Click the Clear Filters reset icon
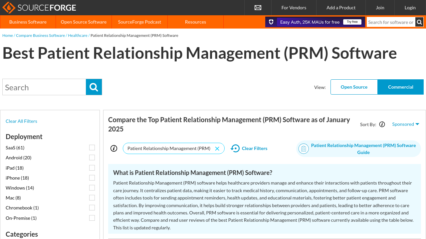The height and width of the screenshot is (239, 426). pos(235,148)
